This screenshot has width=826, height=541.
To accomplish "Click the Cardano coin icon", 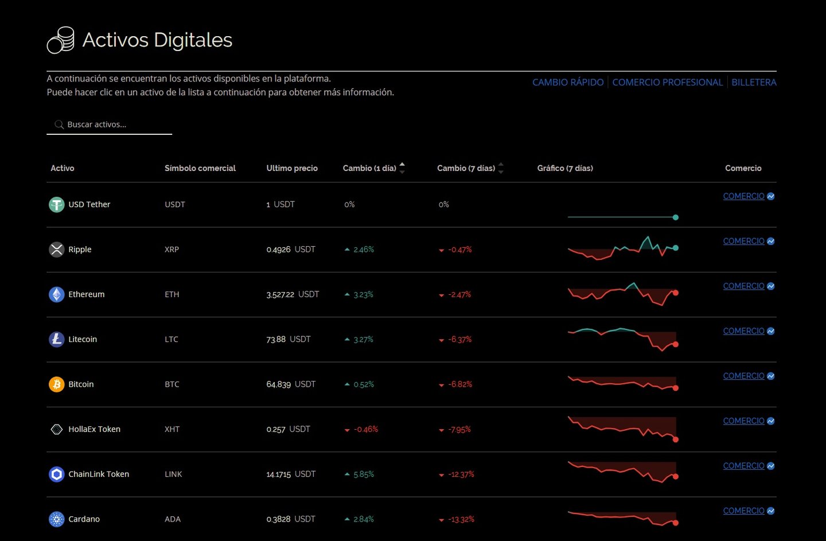I will coord(56,519).
